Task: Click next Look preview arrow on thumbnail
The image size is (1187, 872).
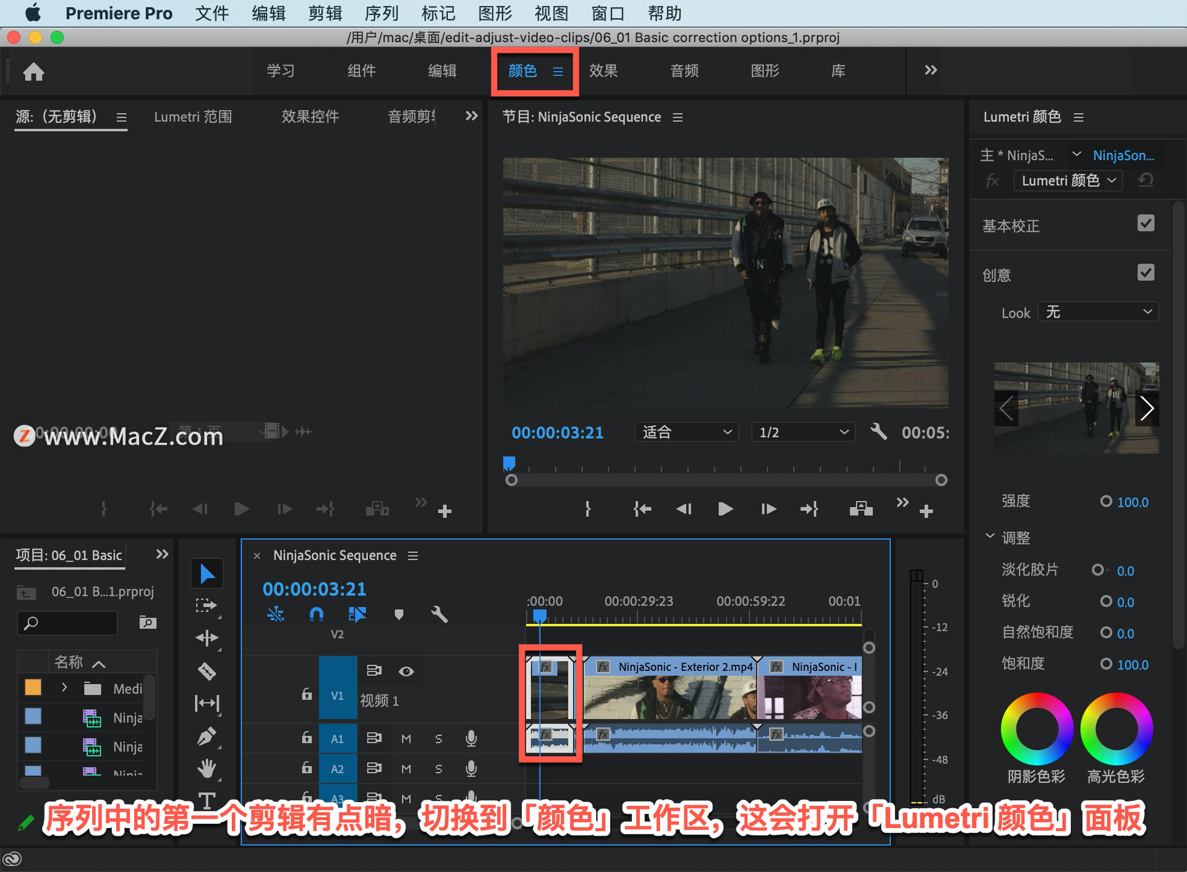Action: coord(1147,408)
